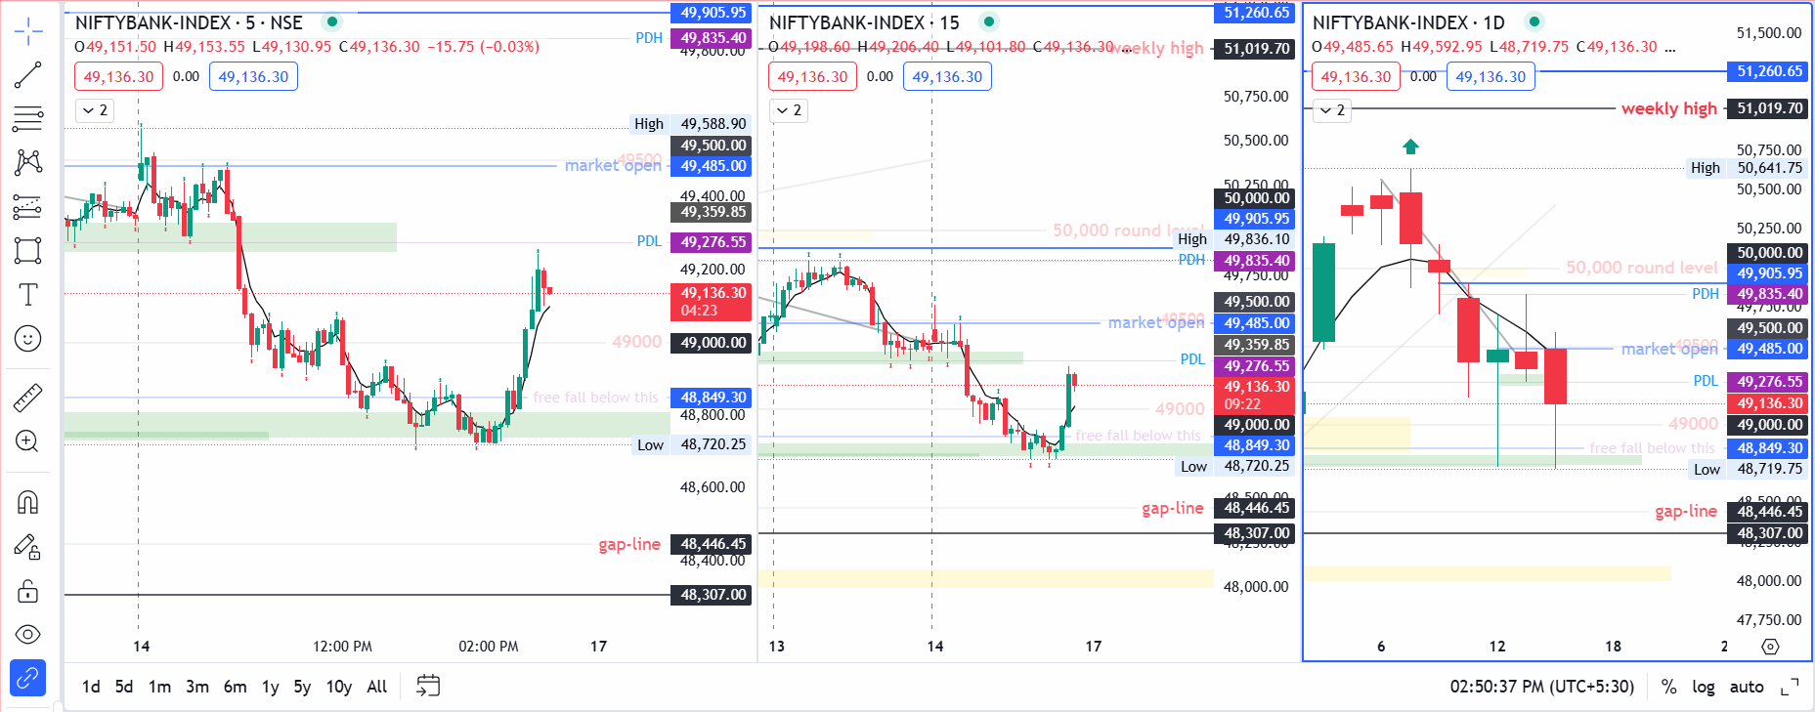Click sell price 49,136.30 on 5-minute chart

tap(118, 76)
